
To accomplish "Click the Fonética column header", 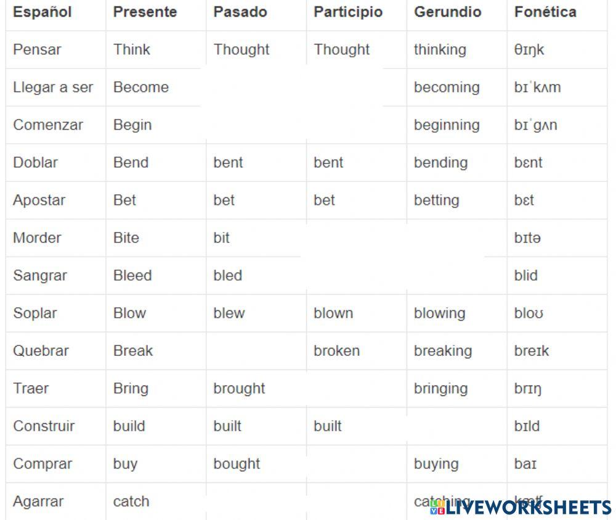I will (545, 12).
